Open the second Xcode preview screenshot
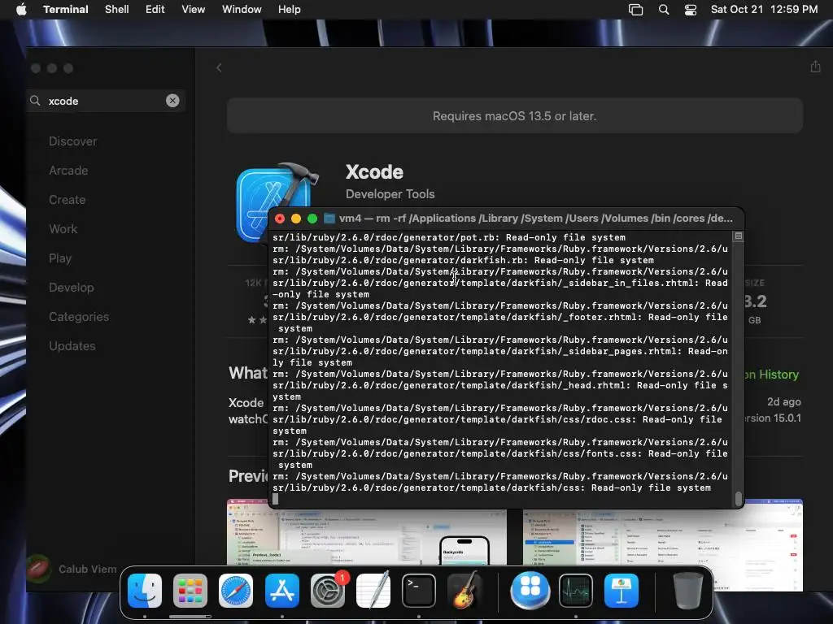The width and height of the screenshot is (833, 624). pos(662,544)
